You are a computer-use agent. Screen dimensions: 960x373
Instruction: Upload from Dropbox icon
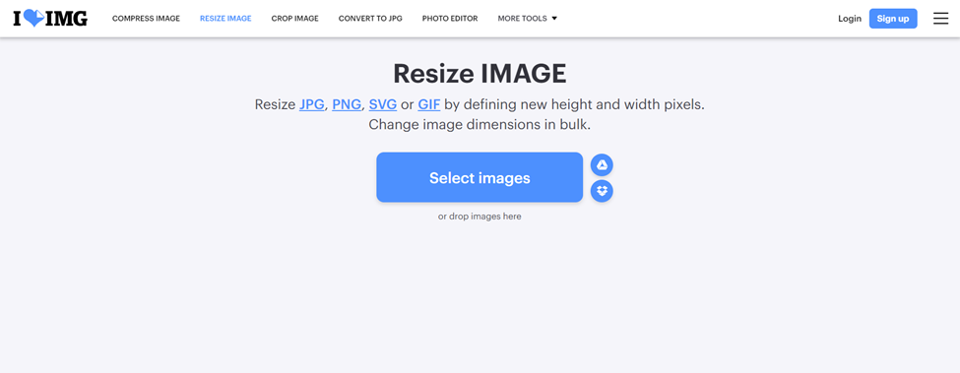(x=602, y=191)
